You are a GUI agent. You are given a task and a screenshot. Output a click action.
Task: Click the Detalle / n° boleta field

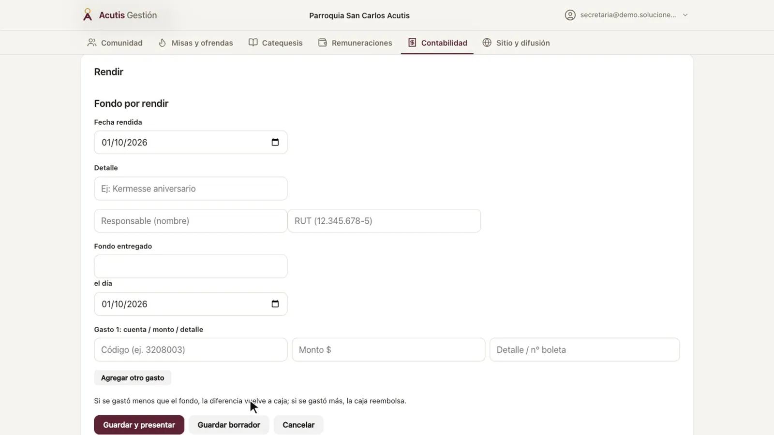584,349
